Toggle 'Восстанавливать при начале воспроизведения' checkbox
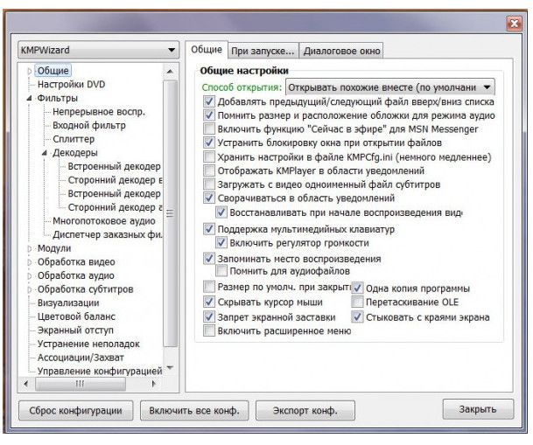533x445 pixels. [x=221, y=212]
